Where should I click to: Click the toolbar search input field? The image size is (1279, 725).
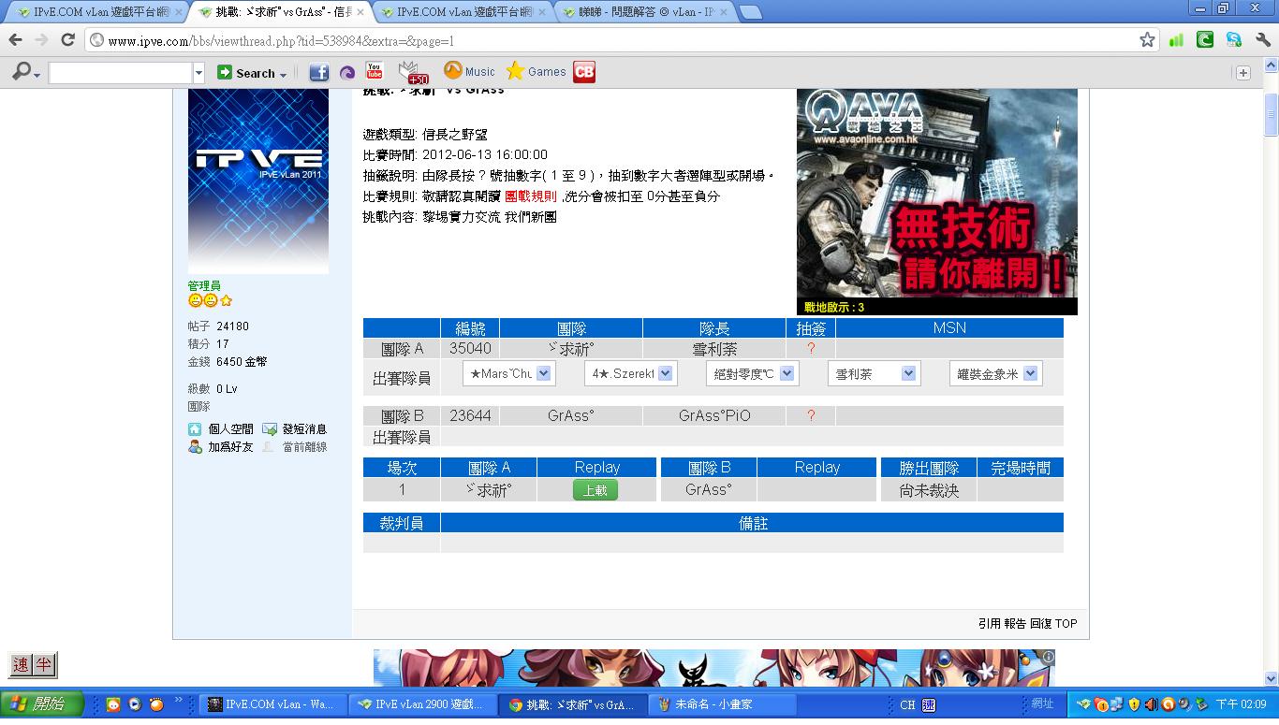[120, 73]
